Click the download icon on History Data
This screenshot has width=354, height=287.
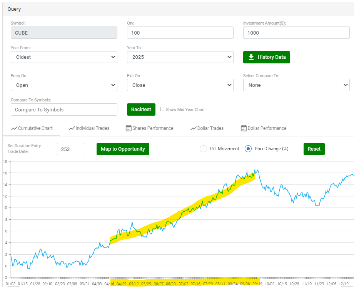[x=251, y=57]
